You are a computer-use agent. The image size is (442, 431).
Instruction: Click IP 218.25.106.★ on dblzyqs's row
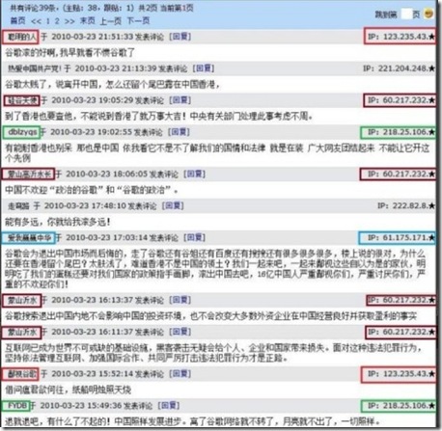[401, 132]
